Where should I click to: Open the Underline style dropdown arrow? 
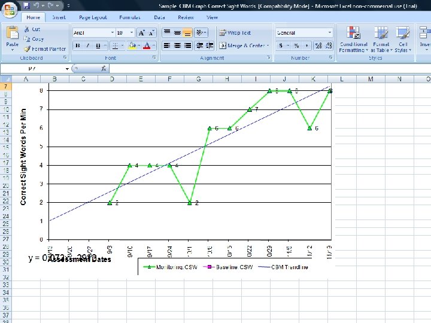click(x=105, y=45)
